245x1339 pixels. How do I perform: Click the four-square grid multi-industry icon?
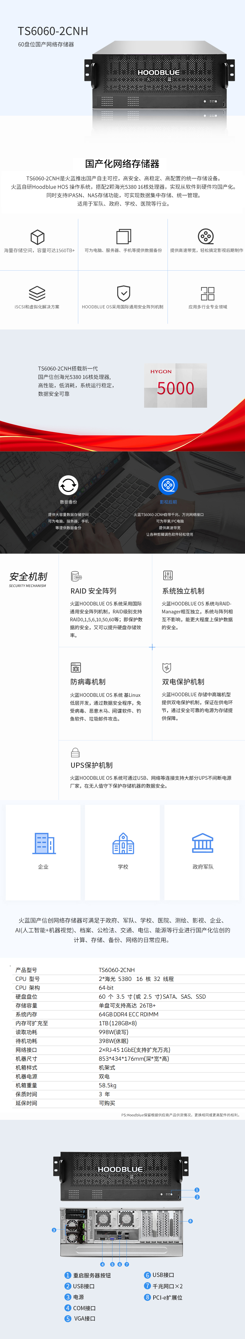pos(208,293)
